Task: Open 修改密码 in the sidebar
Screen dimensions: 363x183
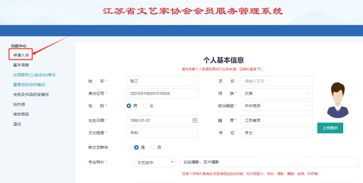Action: tap(21, 114)
